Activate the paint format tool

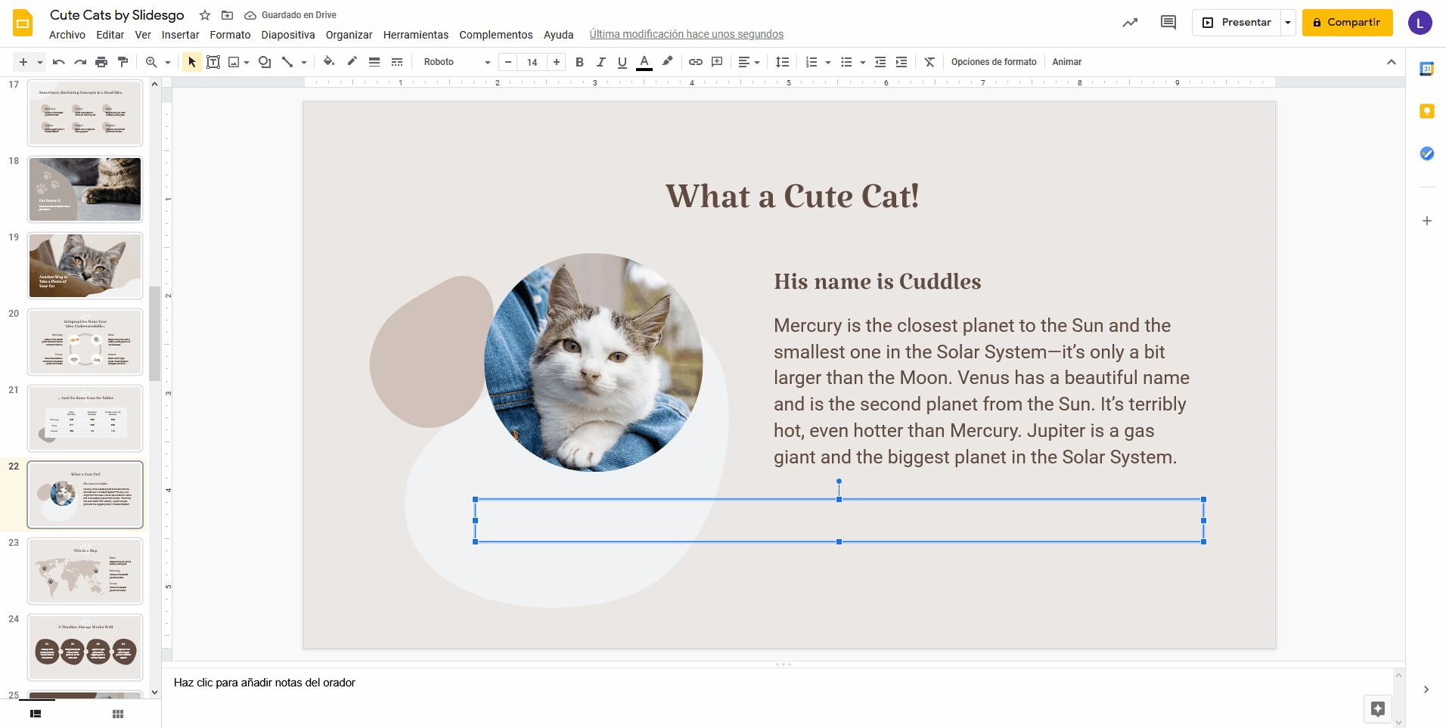pos(123,62)
